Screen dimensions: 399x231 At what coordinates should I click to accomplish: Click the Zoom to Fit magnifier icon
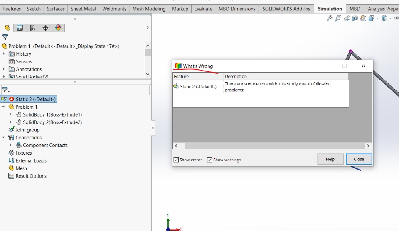[x=330, y=18]
